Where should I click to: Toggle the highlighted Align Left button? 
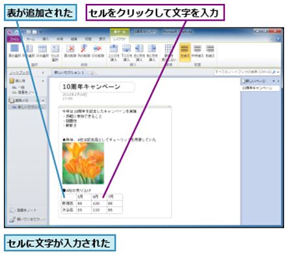click(185, 51)
